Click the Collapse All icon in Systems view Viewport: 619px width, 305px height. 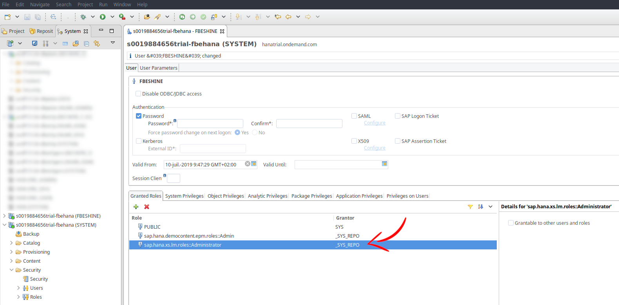coord(87,43)
